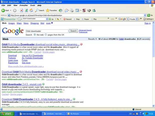Switch to Google Images tab link
The height and width of the screenshot is (116, 155).
11,23
